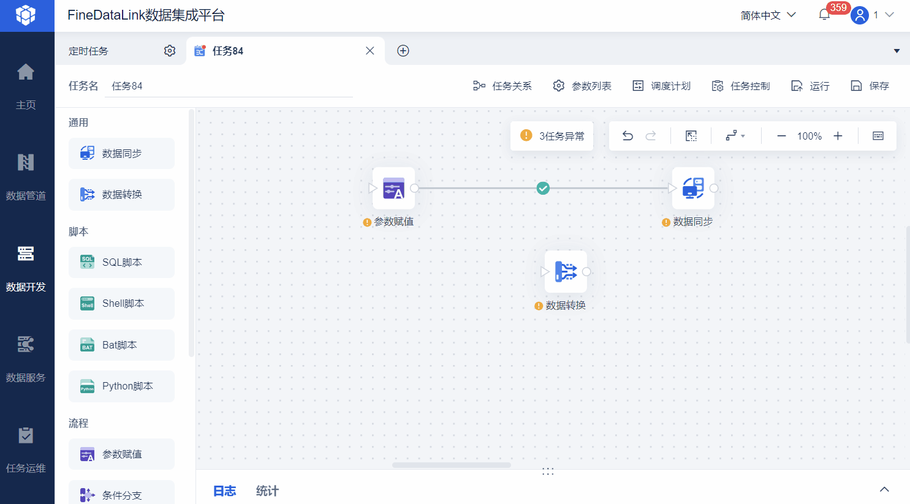This screenshot has width=910, height=504.
Task: Click the 保存 button
Action: click(x=870, y=86)
